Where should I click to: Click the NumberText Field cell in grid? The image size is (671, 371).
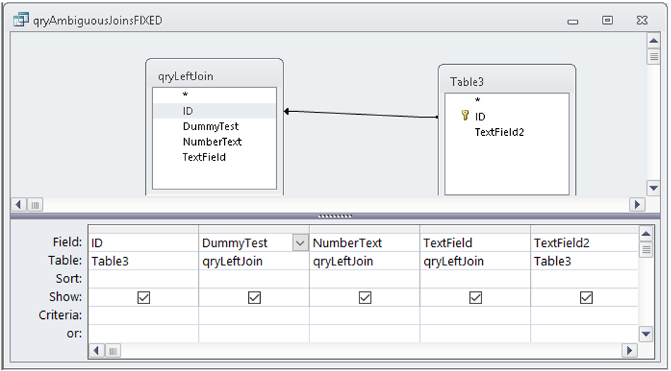364,243
